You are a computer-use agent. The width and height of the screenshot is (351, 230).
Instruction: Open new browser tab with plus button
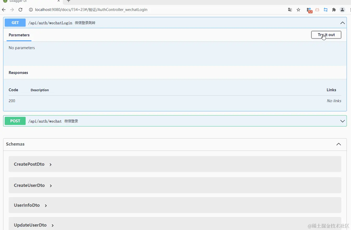point(69,1)
